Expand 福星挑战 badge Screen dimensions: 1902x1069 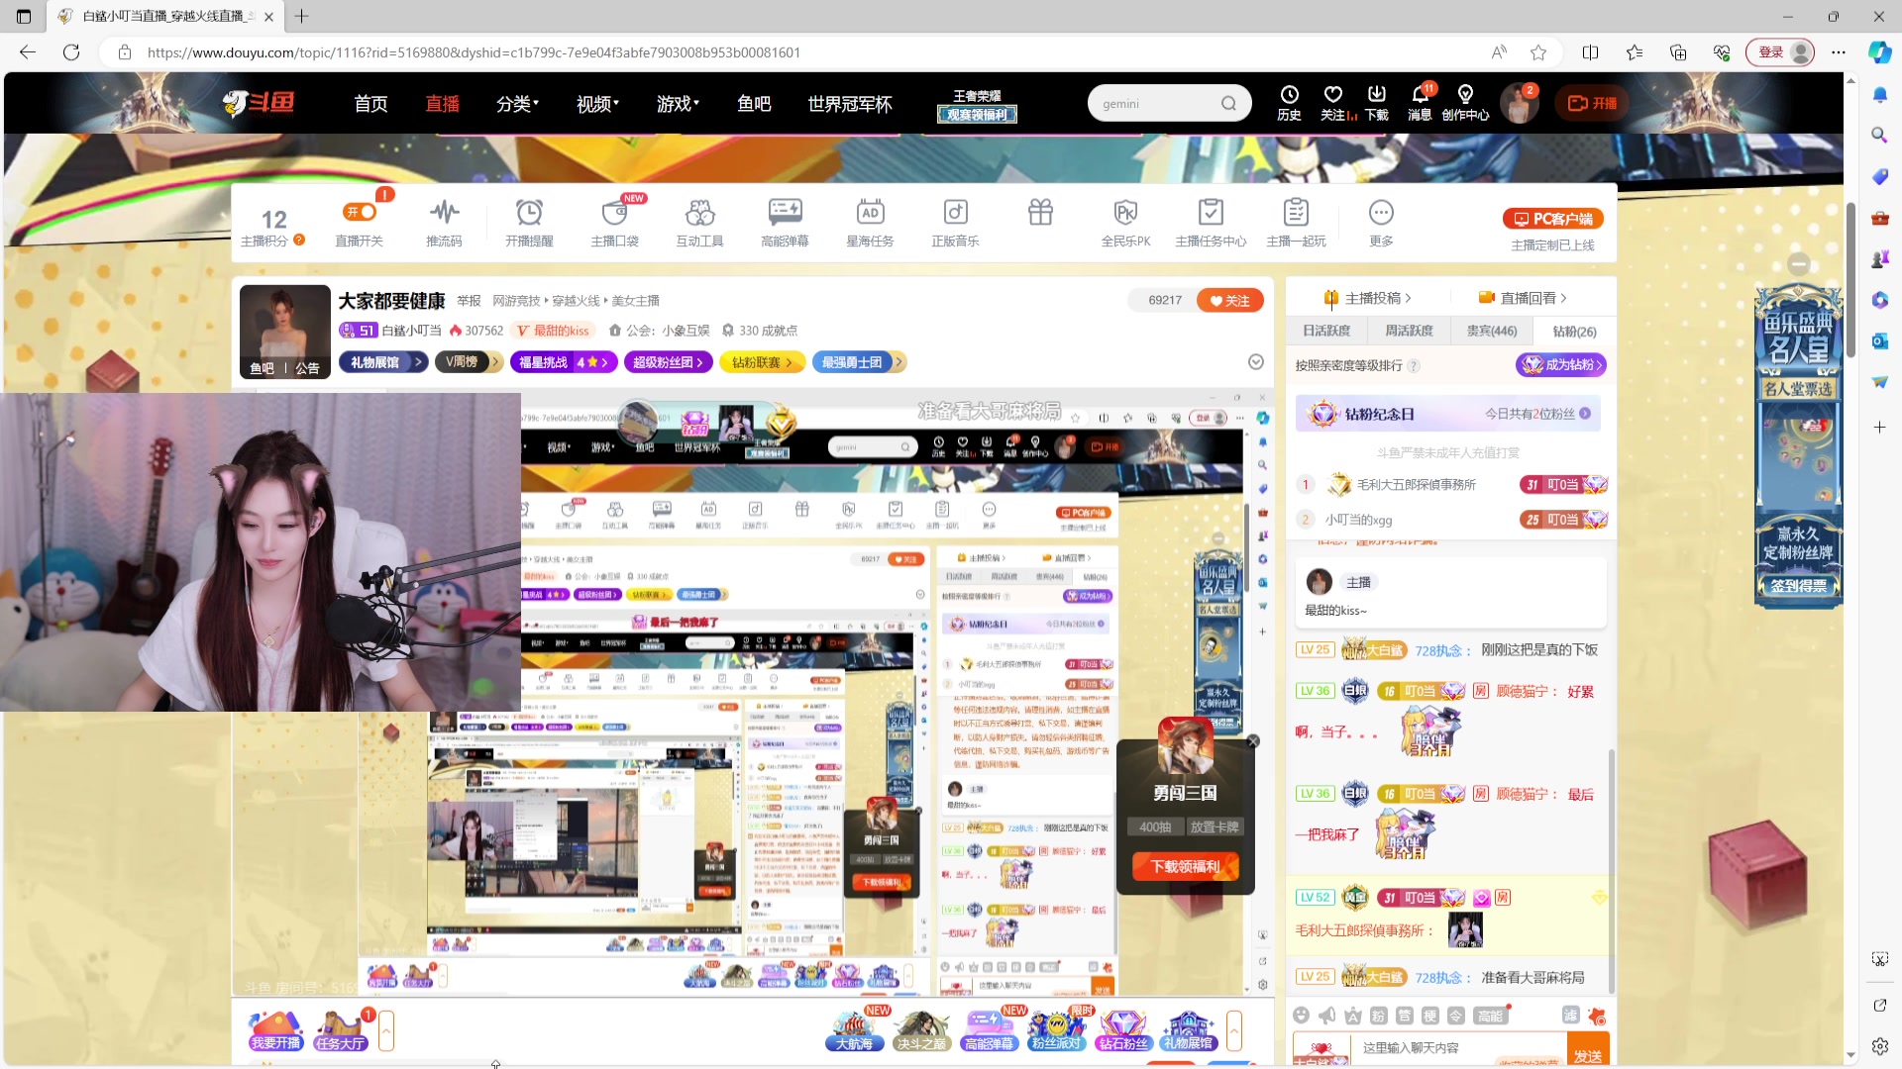[x=564, y=362]
